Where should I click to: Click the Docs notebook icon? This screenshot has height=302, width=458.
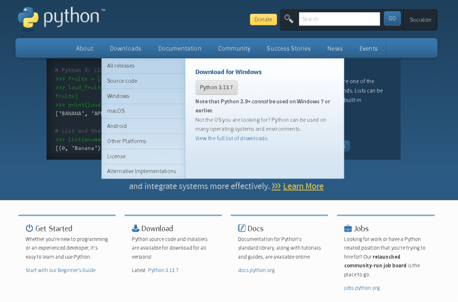[x=242, y=228]
